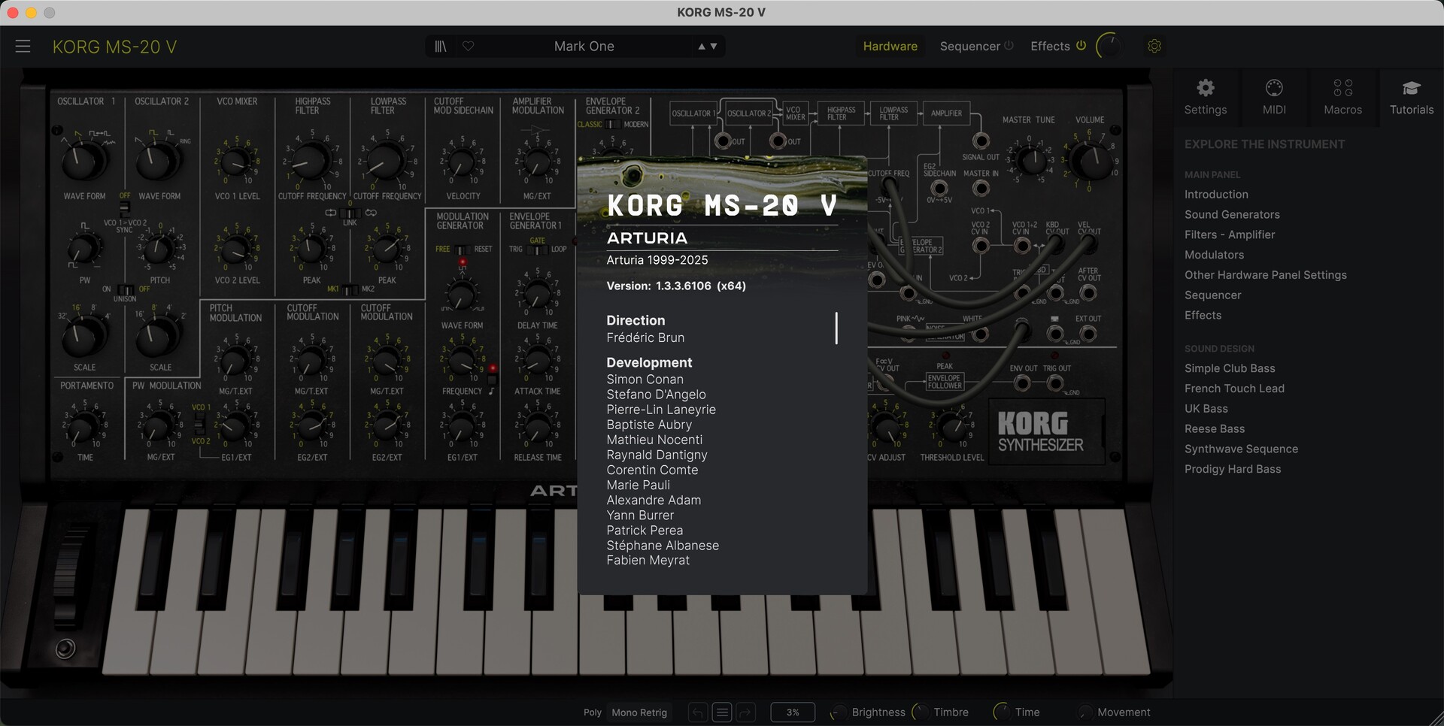
Task: Click the Signal Out patch jack
Action: [x=981, y=141]
